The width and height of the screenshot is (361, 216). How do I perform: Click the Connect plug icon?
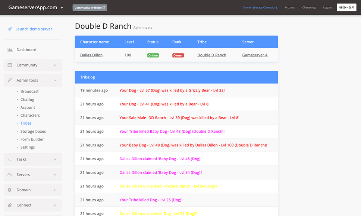point(10,205)
